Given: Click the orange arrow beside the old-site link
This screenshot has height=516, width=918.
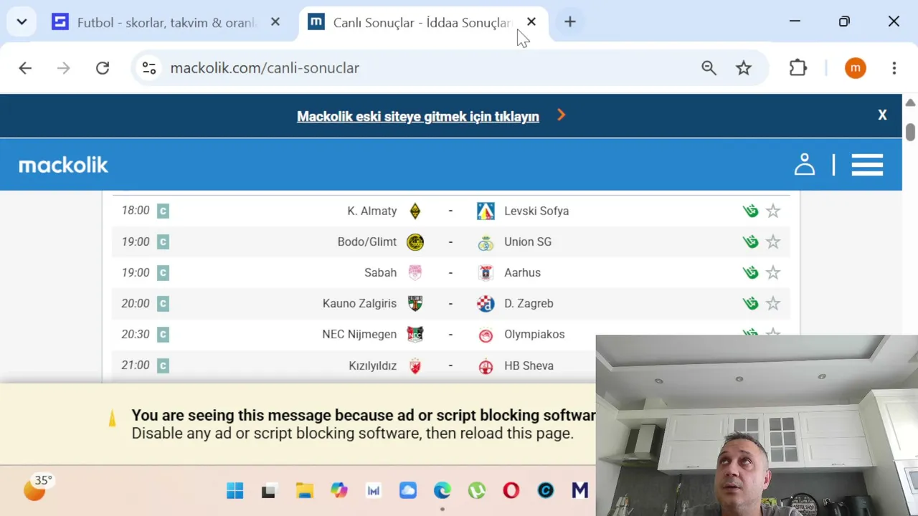Looking at the screenshot, I should [561, 115].
